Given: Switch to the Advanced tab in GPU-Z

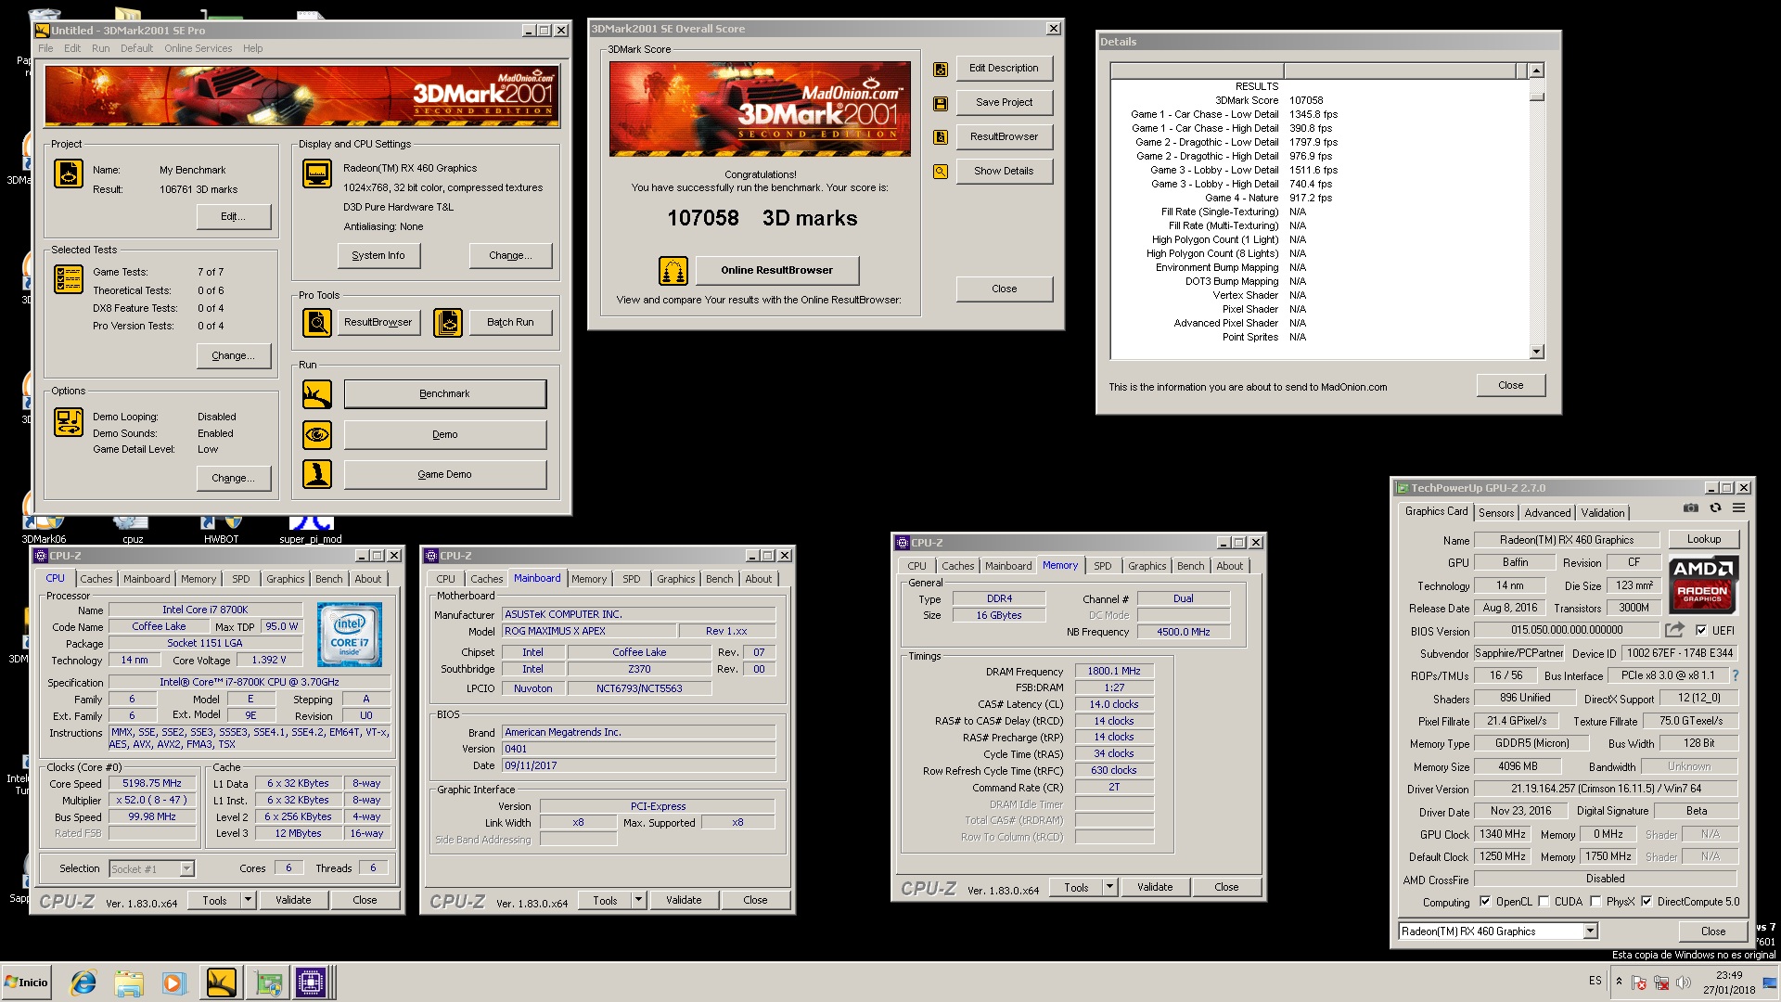Looking at the screenshot, I should pos(1547,512).
